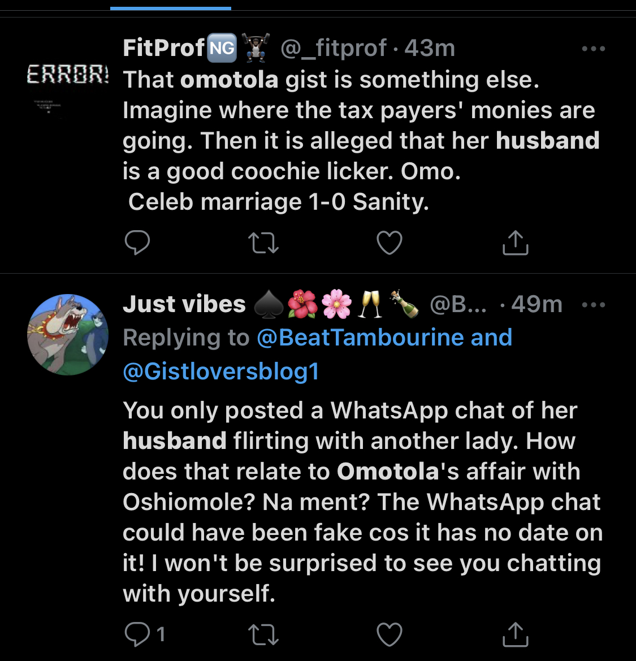Viewport: 636px width, 661px height.
Task: Like the Just vibes tweet
Action: click(x=390, y=634)
